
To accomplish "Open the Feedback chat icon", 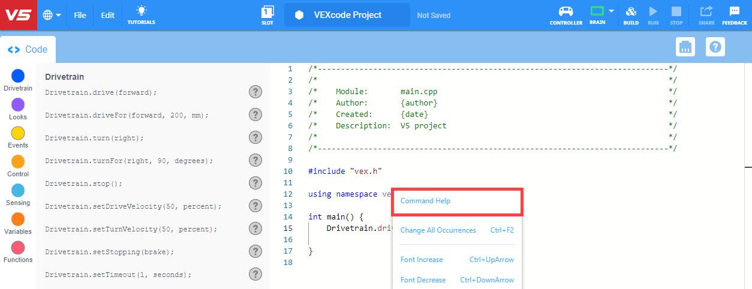I will click(x=734, y=11).
